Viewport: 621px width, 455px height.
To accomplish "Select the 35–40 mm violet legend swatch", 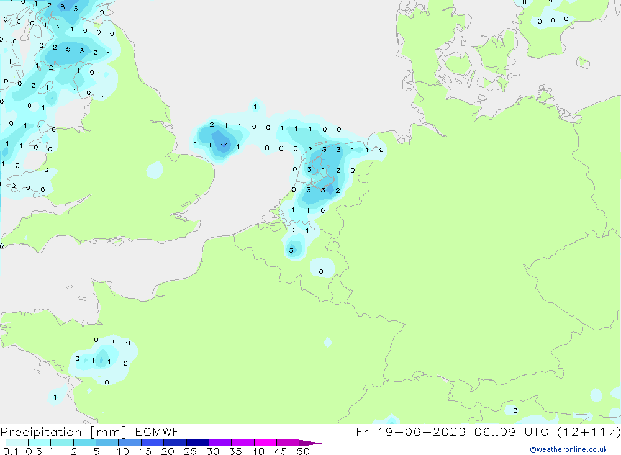I will [243, 443].
